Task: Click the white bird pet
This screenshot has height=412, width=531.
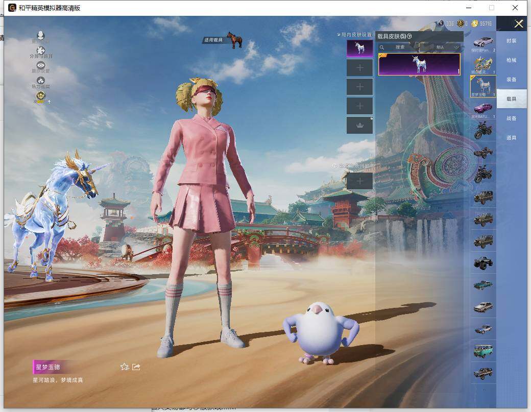Action: [x=320, y=333]
